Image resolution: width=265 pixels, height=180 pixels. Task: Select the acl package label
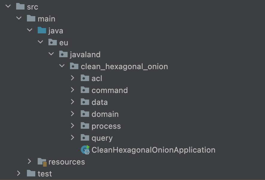click(97, 78)
